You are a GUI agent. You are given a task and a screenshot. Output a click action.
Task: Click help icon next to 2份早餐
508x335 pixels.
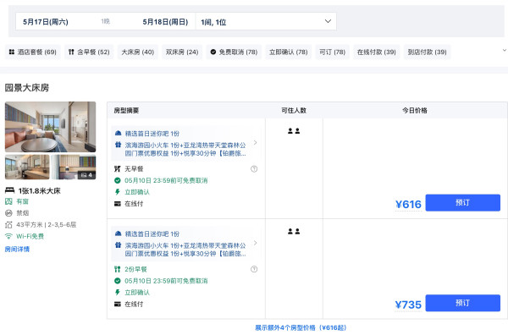[254, 269]
